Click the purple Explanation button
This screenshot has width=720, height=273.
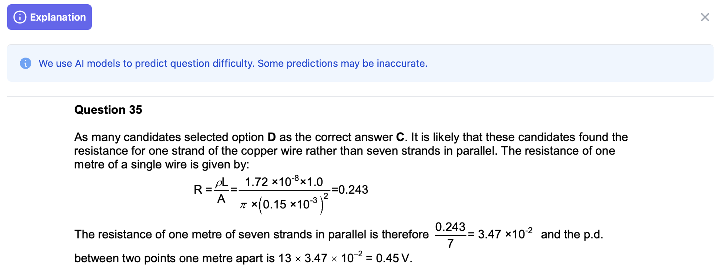point(49,17)
